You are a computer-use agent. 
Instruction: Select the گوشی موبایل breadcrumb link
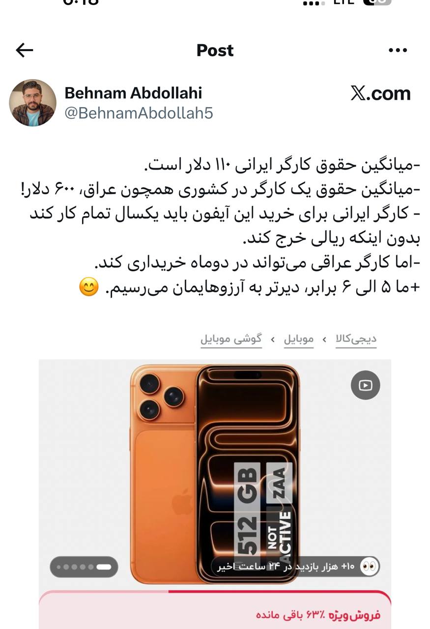coord(231,339)
